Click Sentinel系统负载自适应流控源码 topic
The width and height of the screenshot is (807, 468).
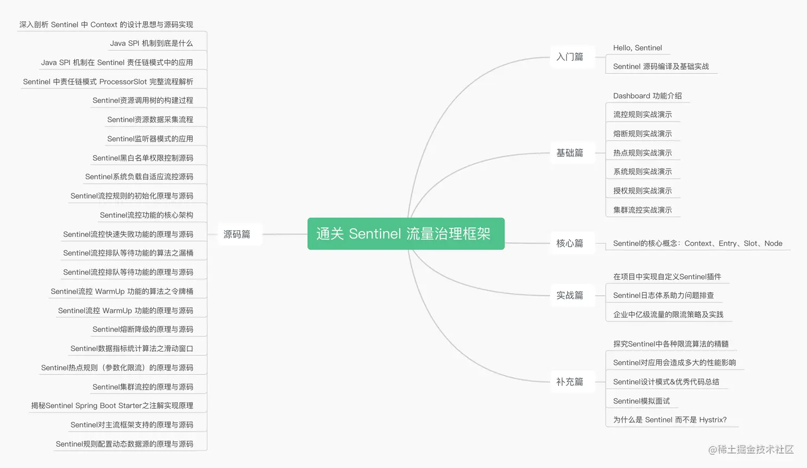[139, 177]
